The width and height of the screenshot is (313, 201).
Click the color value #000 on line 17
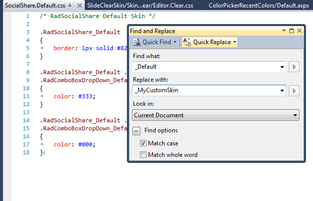(85, 144)
